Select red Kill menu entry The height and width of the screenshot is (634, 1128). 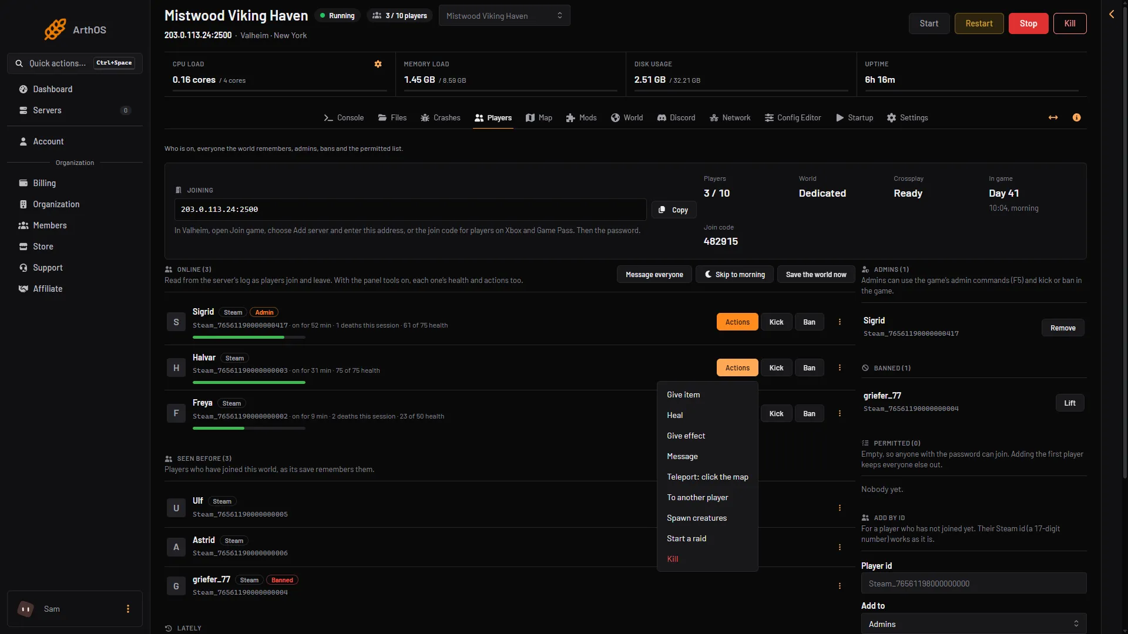[x=707, y=559]
